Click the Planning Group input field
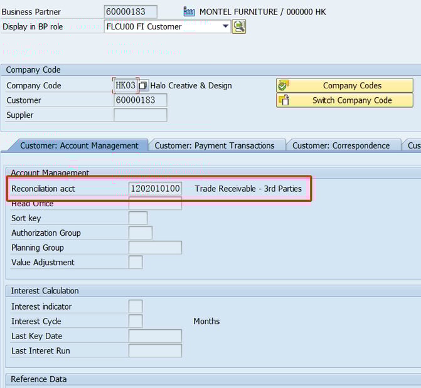This screenshot has height=388, width=421. [x=155, y=248]
